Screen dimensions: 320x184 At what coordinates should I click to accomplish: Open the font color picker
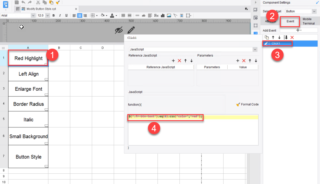112,15
